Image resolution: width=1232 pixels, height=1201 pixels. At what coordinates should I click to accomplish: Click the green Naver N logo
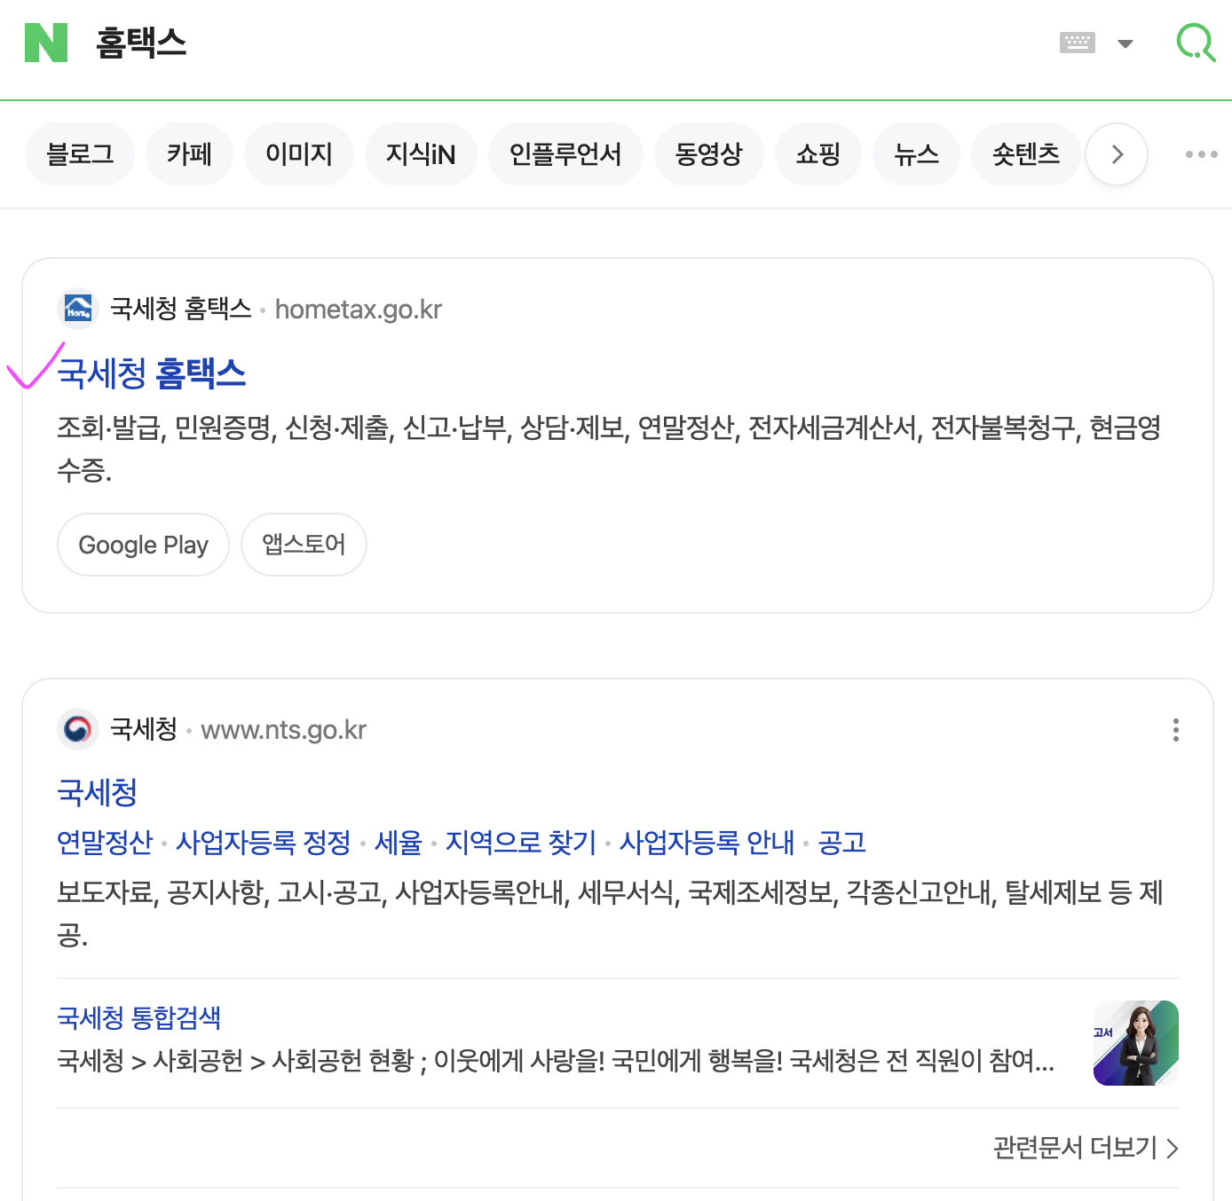(46, 43)
